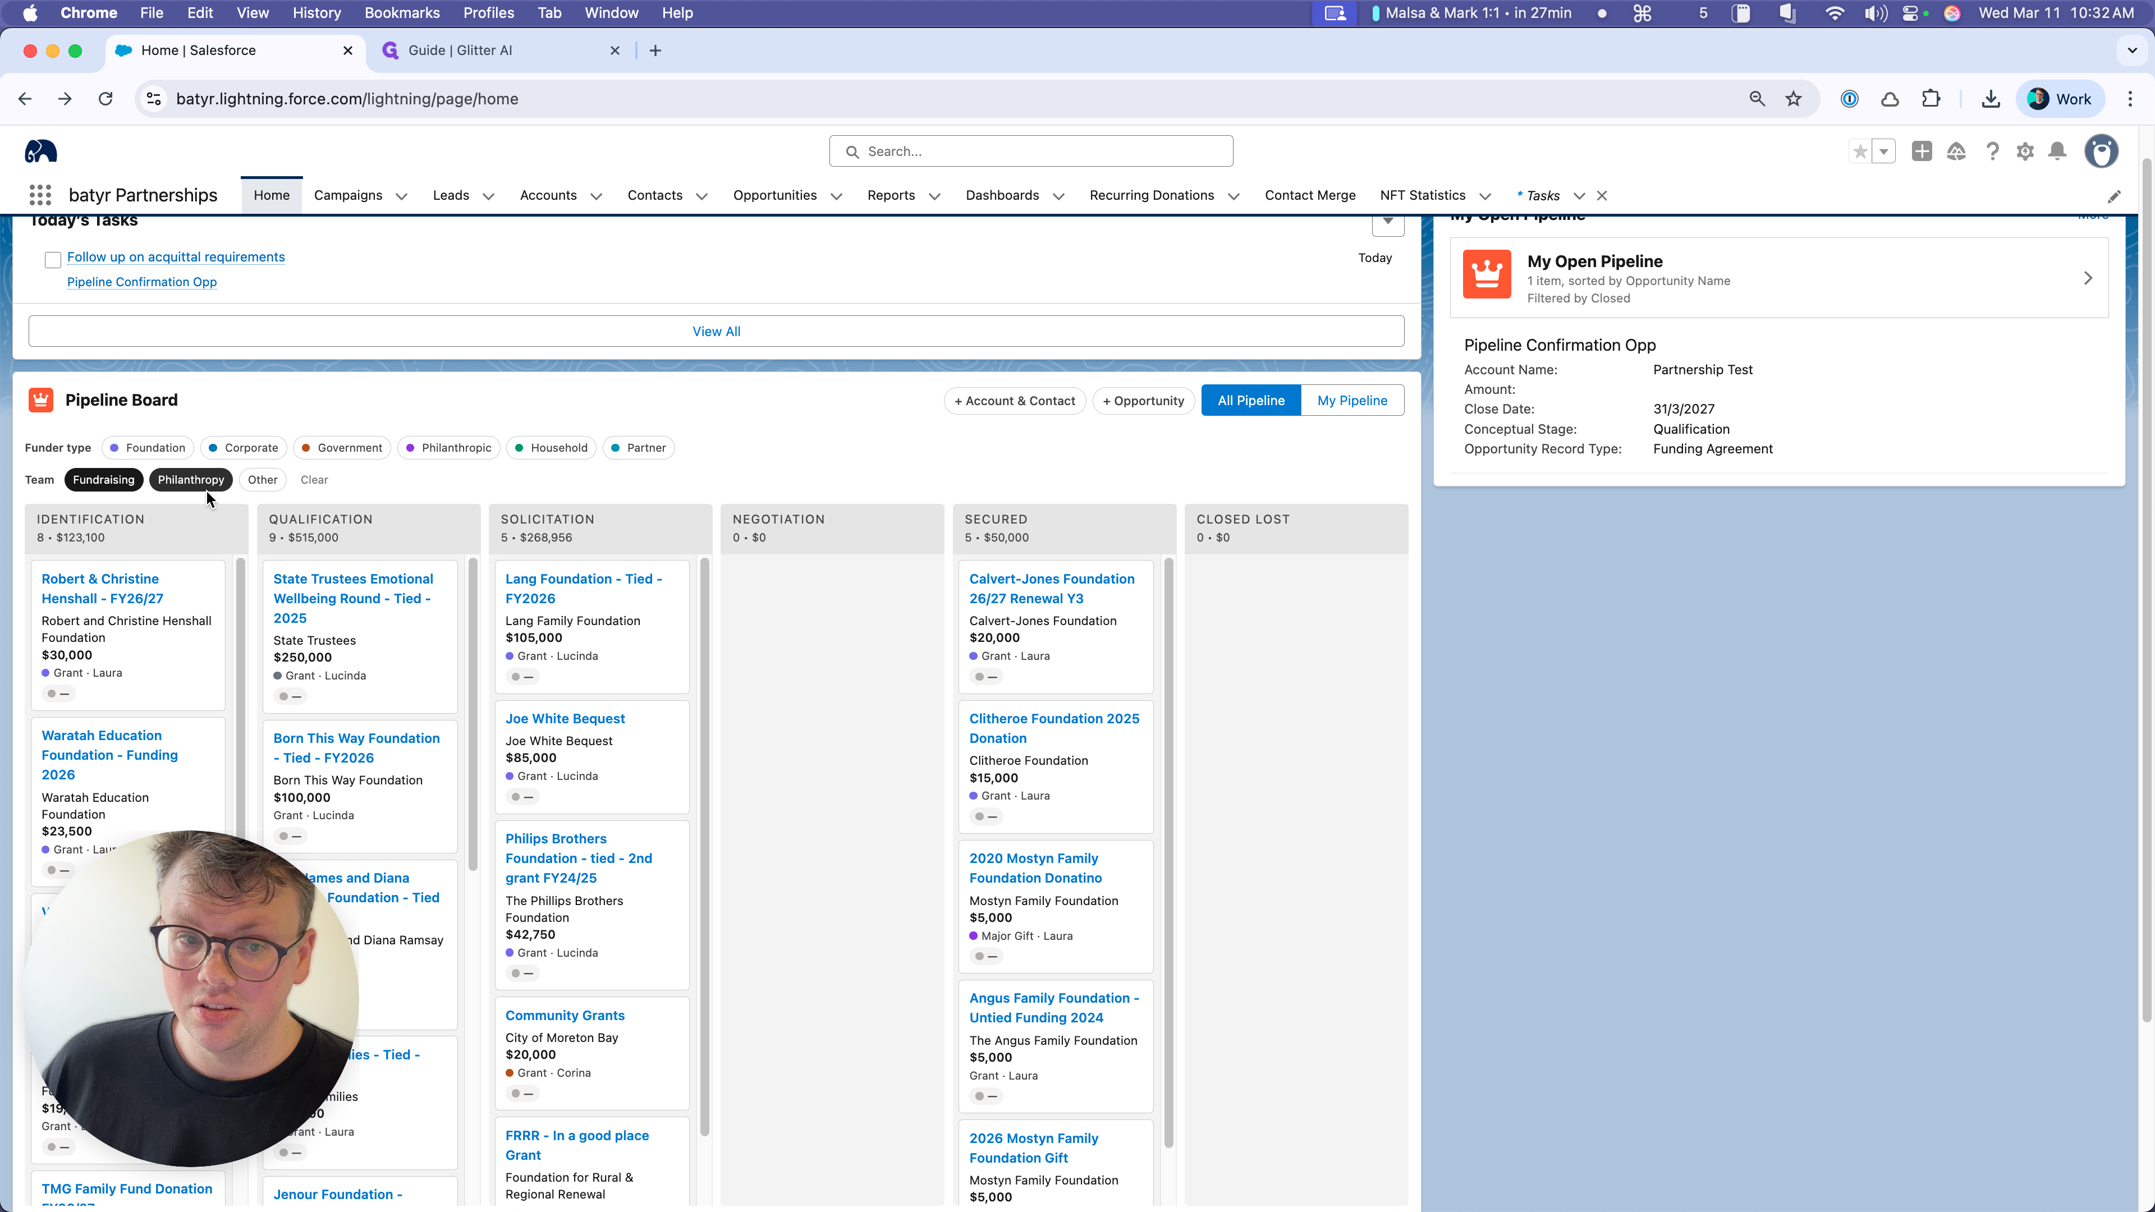The width and height of the screenshot is (2155, 1212).
Task: View site information icon in address bar
Action: 153,99
